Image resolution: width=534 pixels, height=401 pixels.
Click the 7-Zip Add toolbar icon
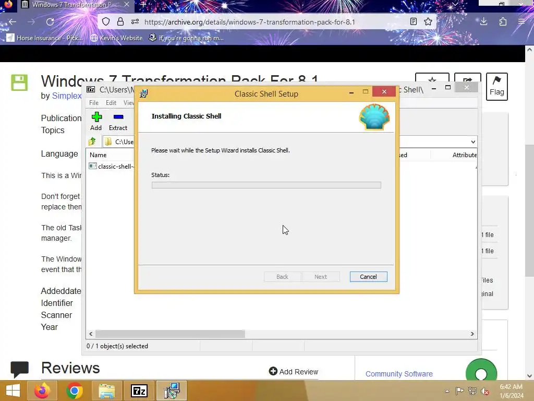96,121
